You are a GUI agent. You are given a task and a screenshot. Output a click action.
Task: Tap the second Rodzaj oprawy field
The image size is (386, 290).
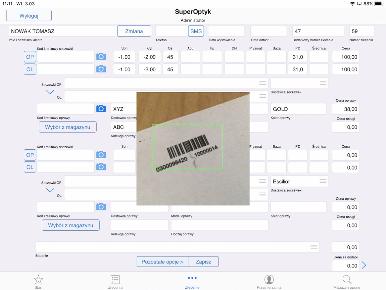tap(219, 225)
